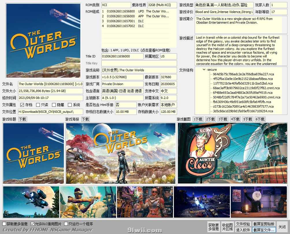Click the 游戏厂商 field Private Division
The height and width of the screenshot is (234, 290).
[x=122, y=84]
